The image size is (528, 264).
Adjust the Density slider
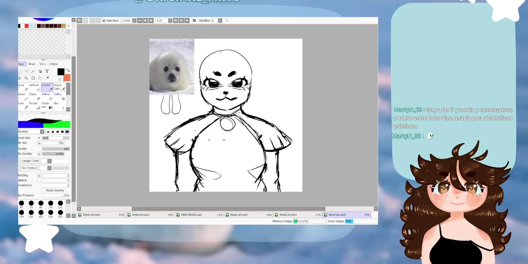pos(56,149)
